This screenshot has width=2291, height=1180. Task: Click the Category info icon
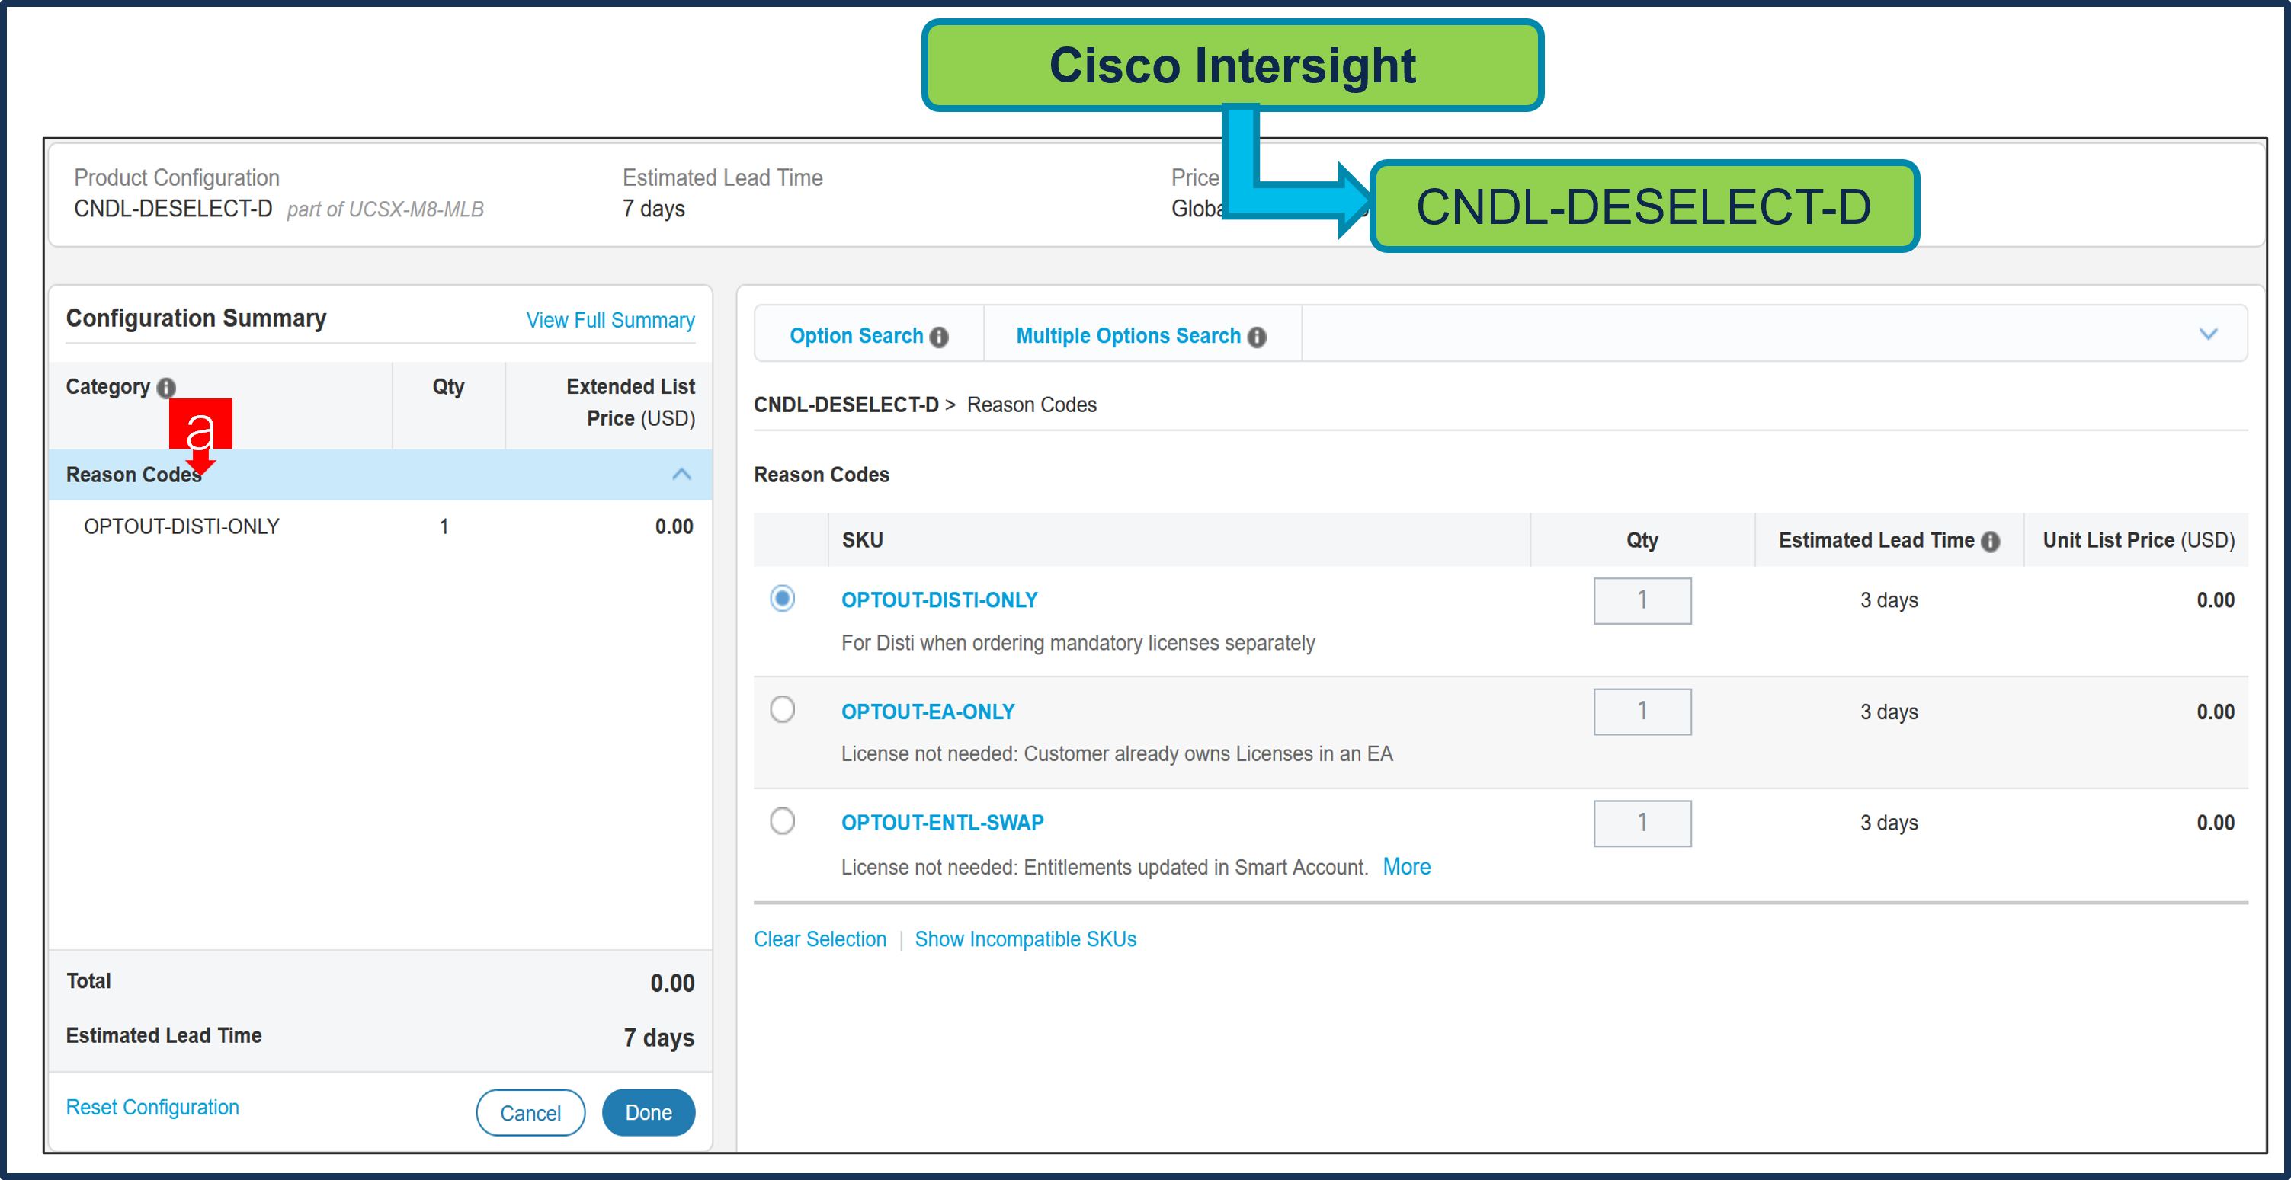[165, 386]
